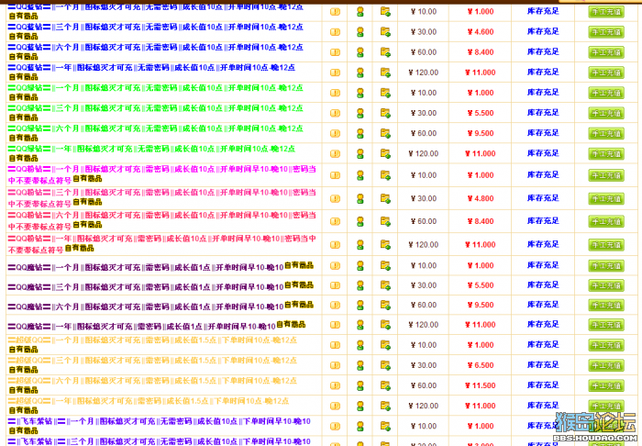
Task: Click user icon in QQ绿钻 一年 row
Action: (360, 154)
